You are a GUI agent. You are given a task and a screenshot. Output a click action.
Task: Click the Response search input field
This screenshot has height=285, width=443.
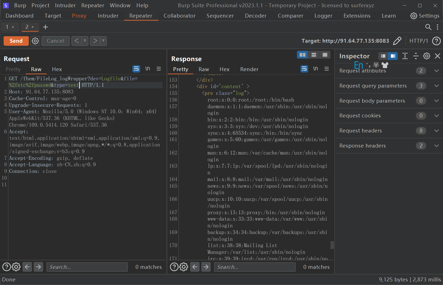pos(255,267)
